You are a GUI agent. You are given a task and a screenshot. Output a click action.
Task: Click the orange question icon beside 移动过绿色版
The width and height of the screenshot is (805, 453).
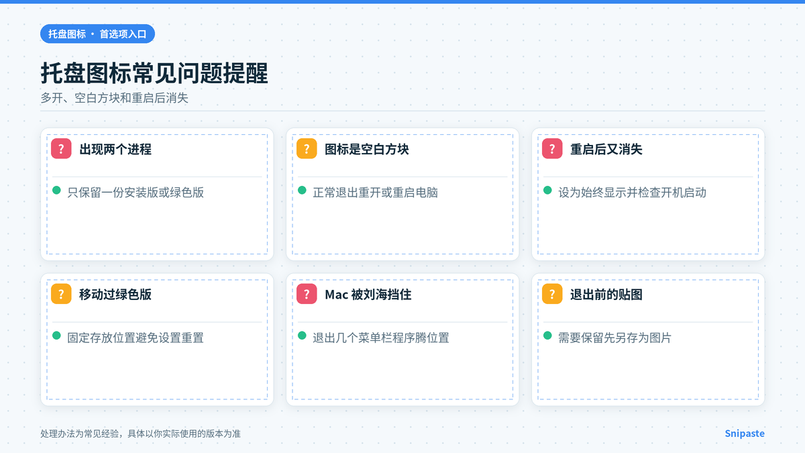(61, 294)
